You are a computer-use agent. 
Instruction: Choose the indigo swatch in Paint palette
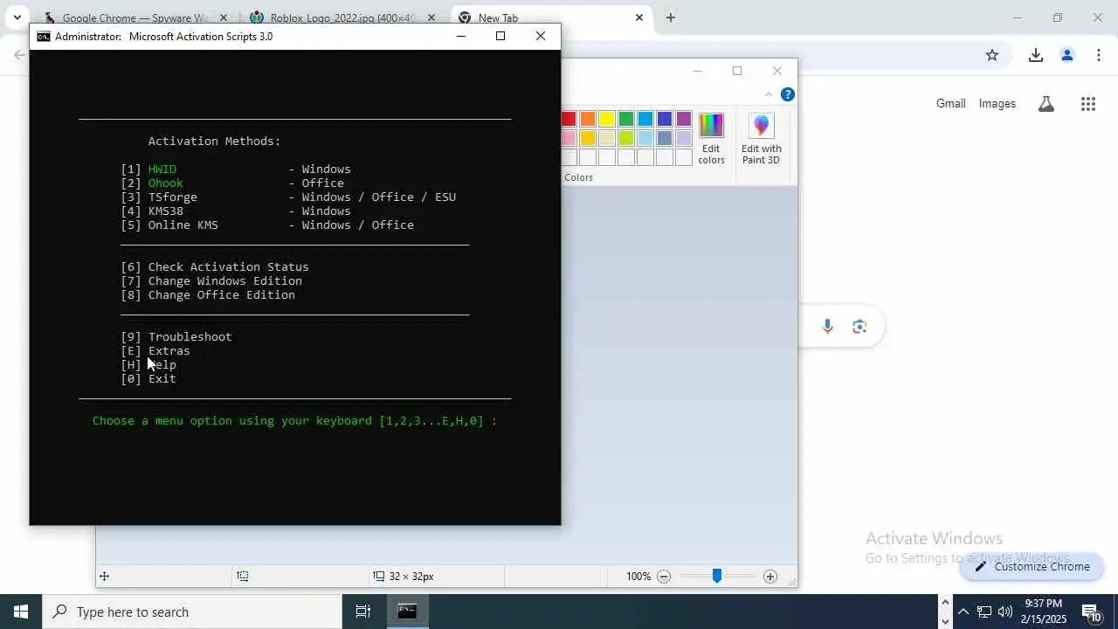[x=665, y=119]
